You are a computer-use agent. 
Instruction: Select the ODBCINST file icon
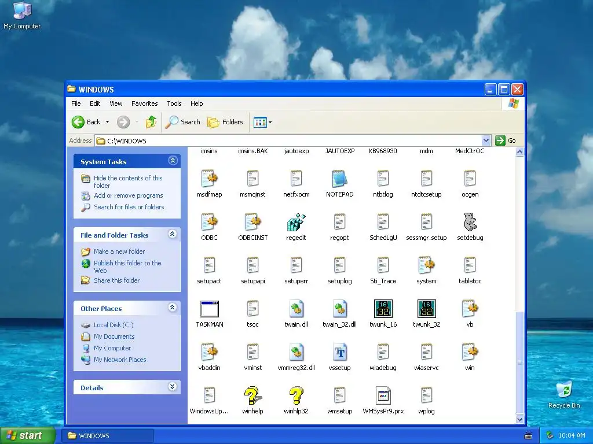tap(252, 222)
